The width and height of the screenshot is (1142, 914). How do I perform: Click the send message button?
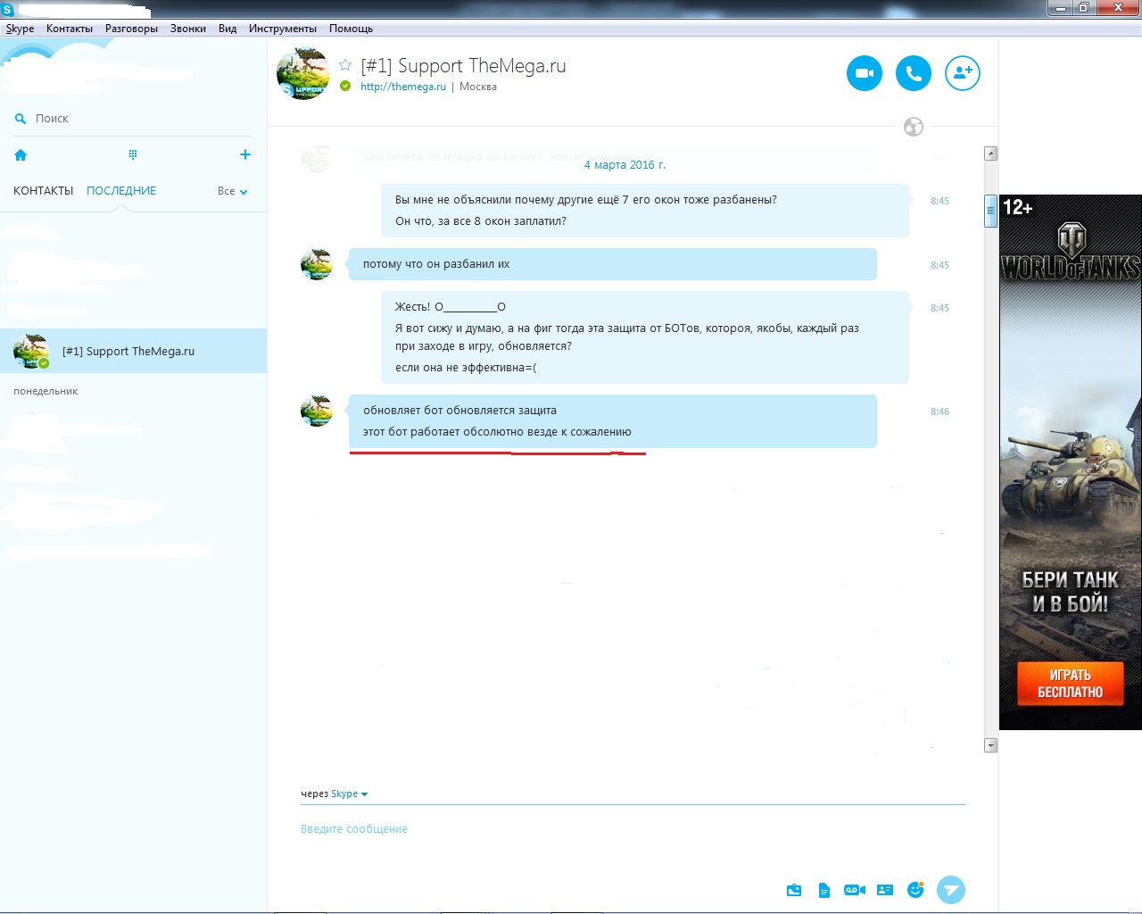951,890
